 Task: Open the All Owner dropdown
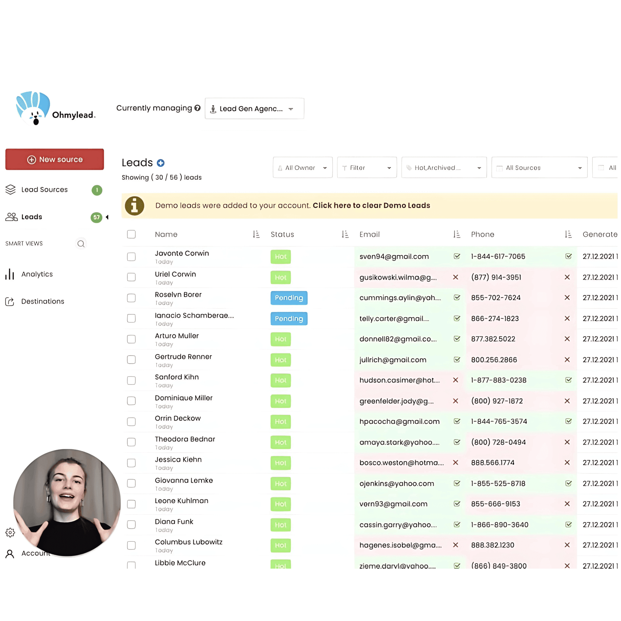[302, 168]
